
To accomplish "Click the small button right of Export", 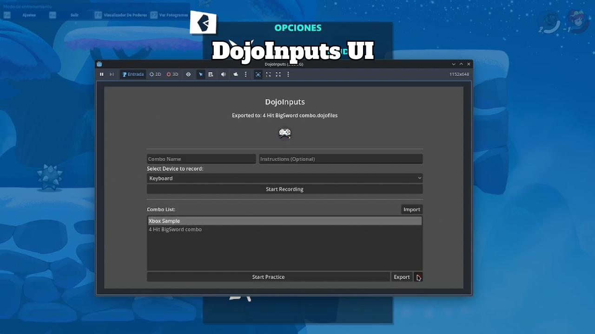I will click(x=418, y=277).
